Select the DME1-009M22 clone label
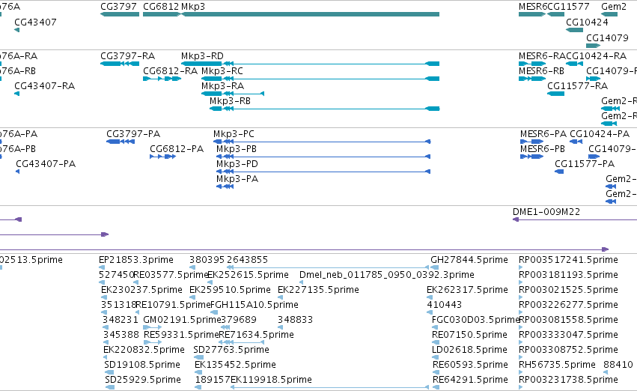Viewport: 637px width, 391px height. (546, 212)
